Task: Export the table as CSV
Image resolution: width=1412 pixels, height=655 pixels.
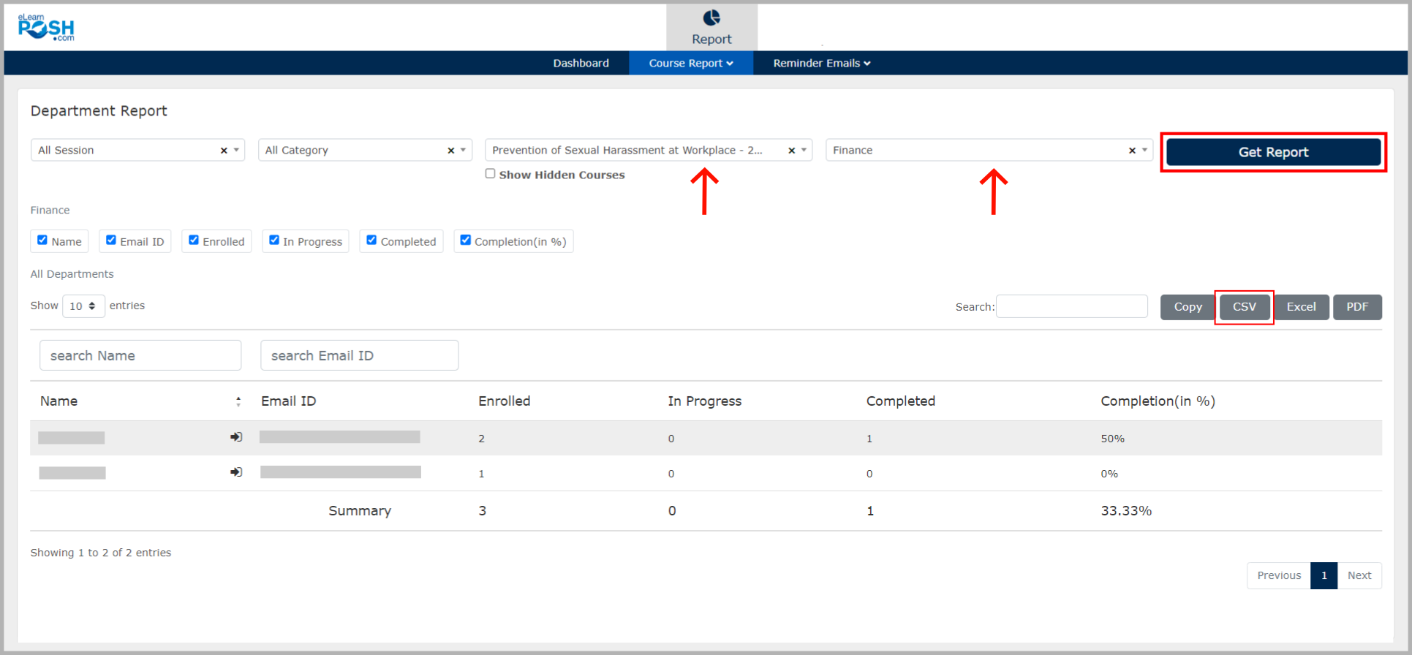Action: pos(1244,307)
